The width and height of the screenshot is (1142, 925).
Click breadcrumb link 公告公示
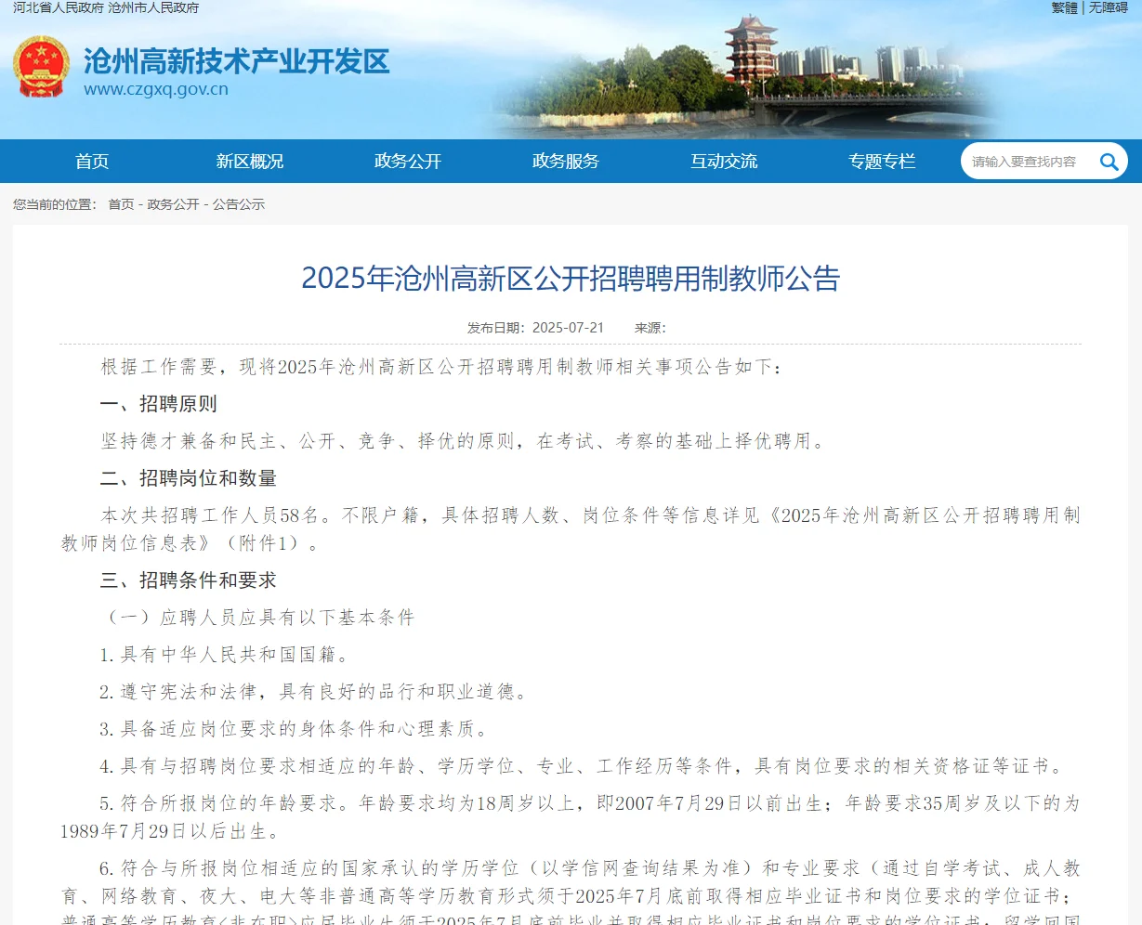239,204
